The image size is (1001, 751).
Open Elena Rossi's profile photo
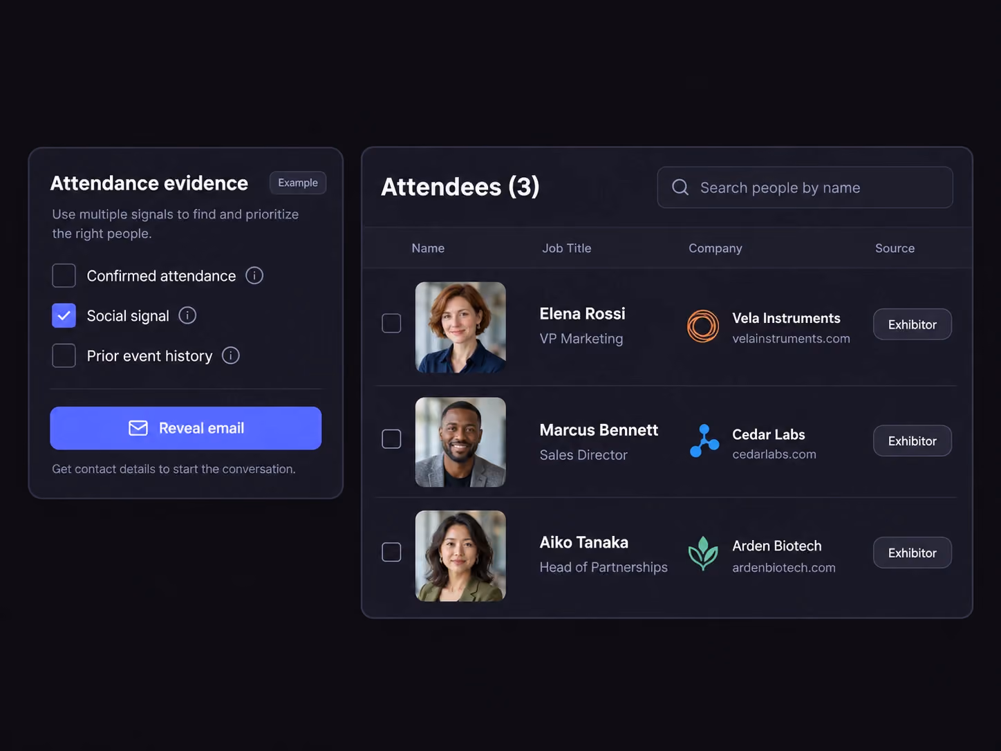(x=460, y=327)
